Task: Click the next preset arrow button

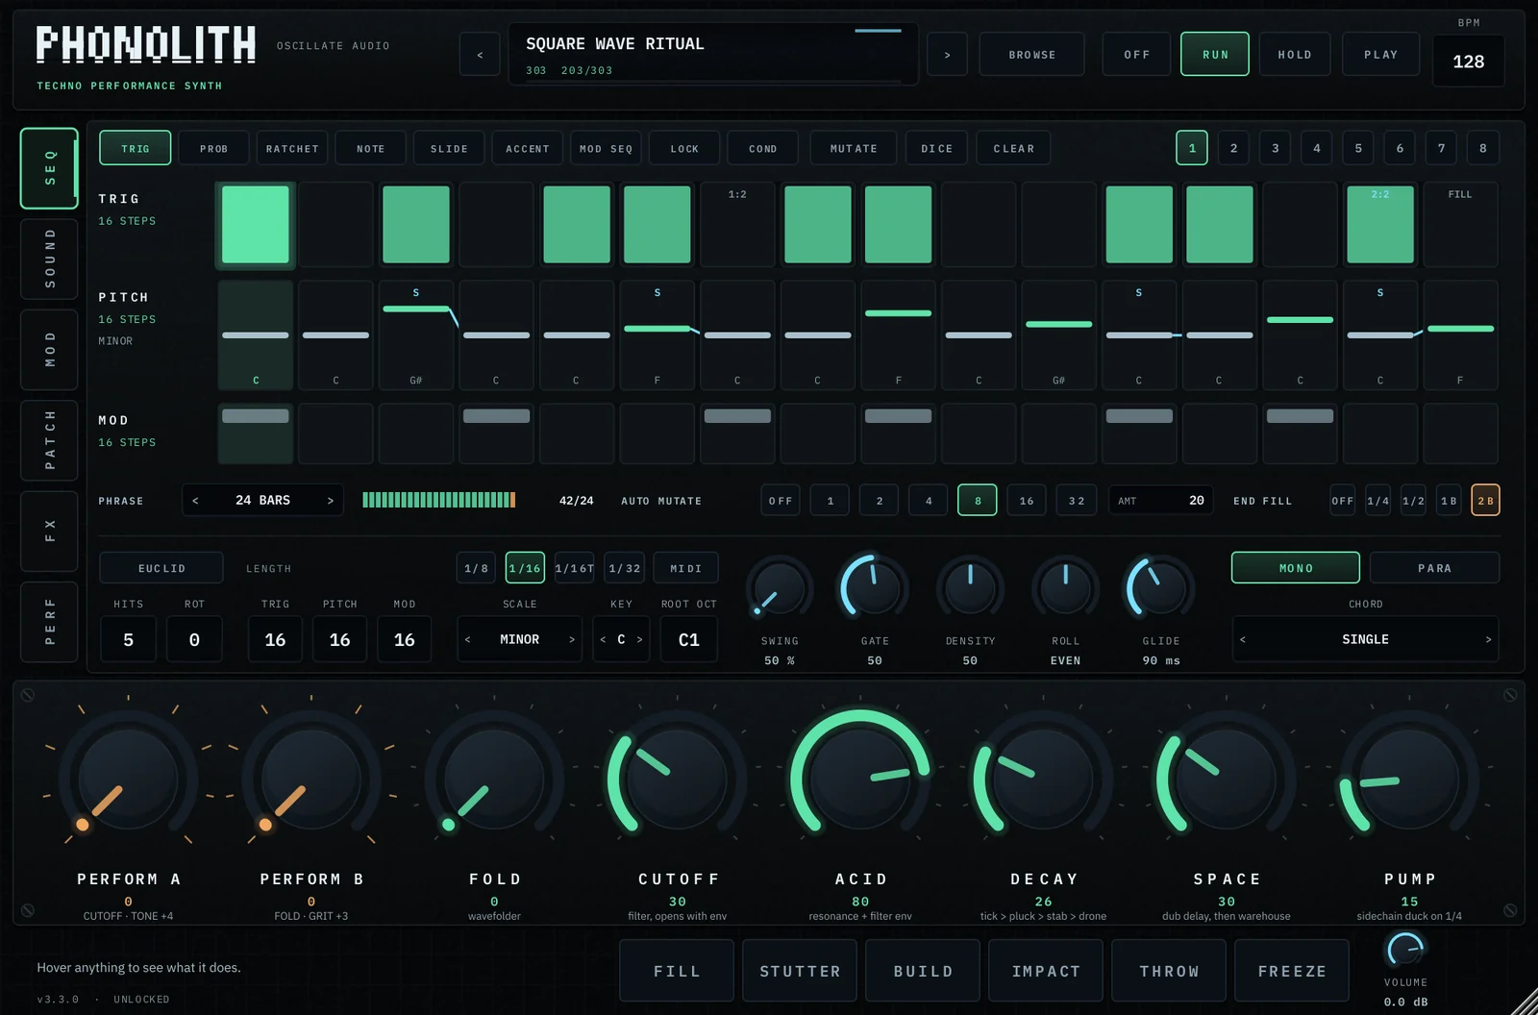Action: coord(947,55)
